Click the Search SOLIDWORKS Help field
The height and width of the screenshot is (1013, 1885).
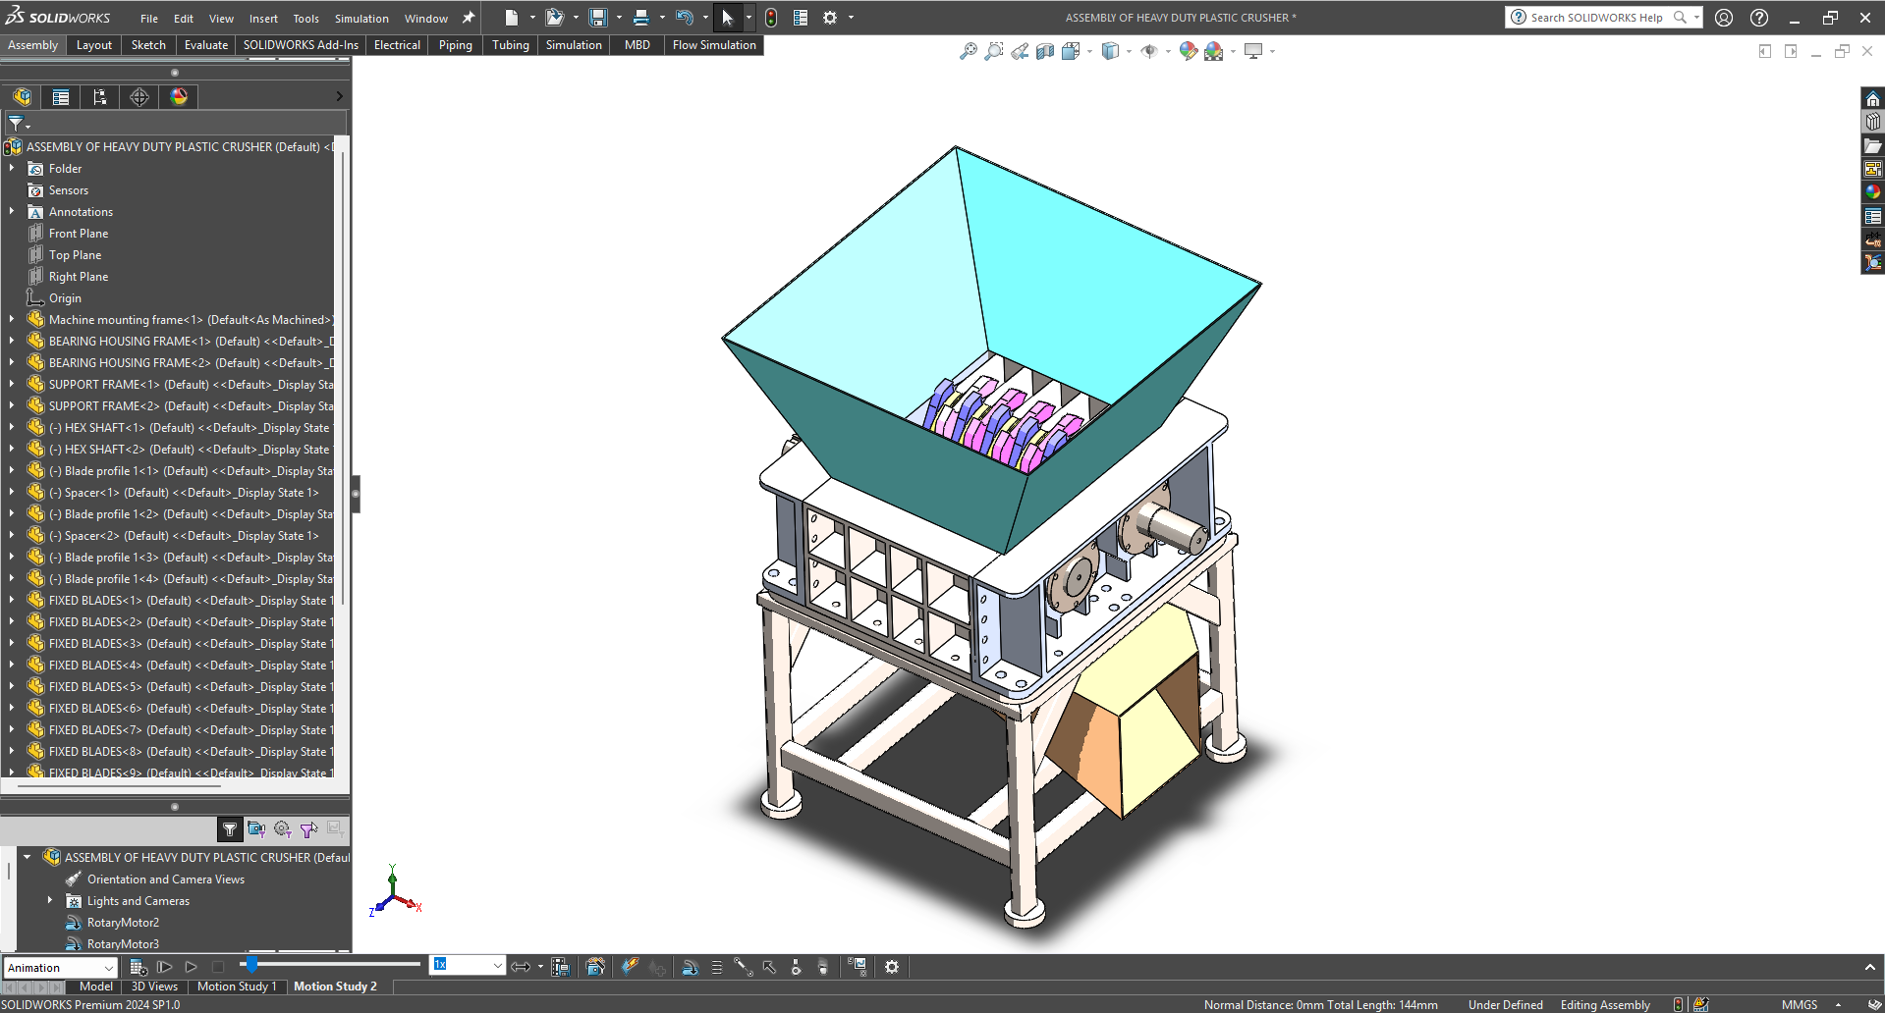(x=1595, y=18)
